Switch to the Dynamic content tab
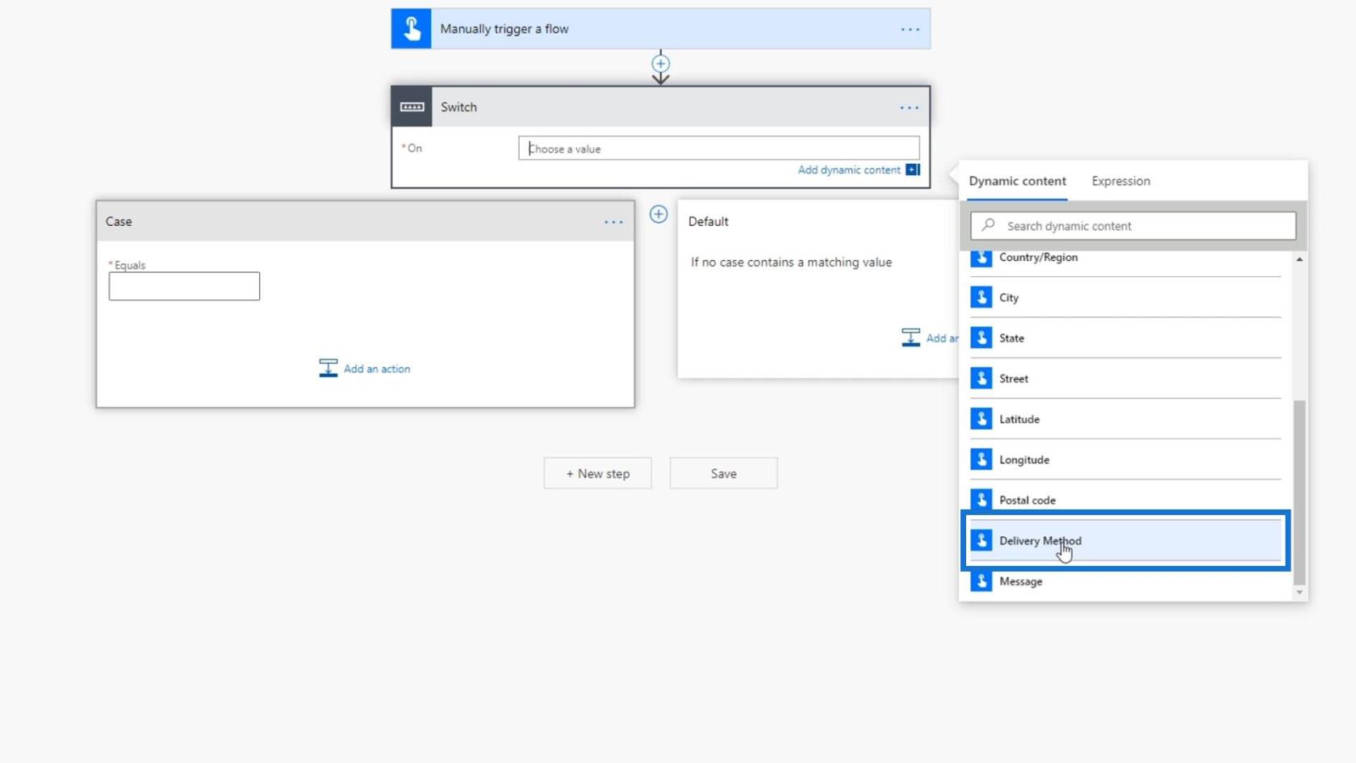This screenshot has height=763, width=1356. click(1017, 181)
